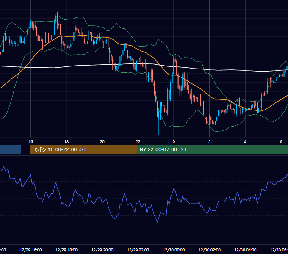Click the hour label 22 on price chart axis
The height and width of the screenshot is (254, 288).
(138, 142)
